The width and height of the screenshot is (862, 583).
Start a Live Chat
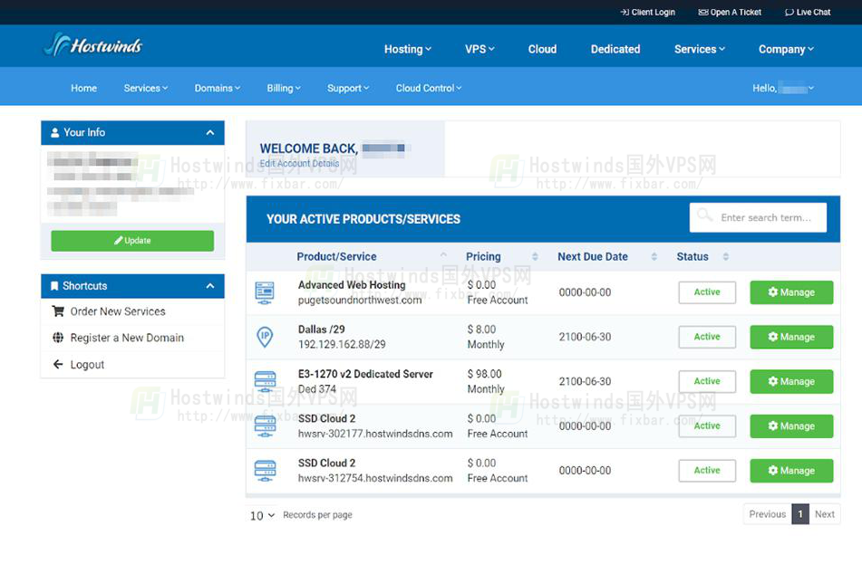pos(808,12)
